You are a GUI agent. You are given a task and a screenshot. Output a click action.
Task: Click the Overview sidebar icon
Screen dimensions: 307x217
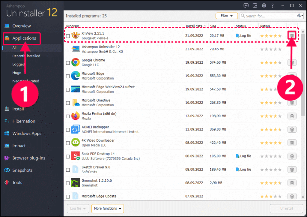tap(7, 26)
